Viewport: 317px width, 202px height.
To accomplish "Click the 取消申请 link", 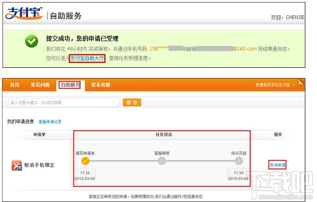I will pyautogui.click(x=278, y=165).
